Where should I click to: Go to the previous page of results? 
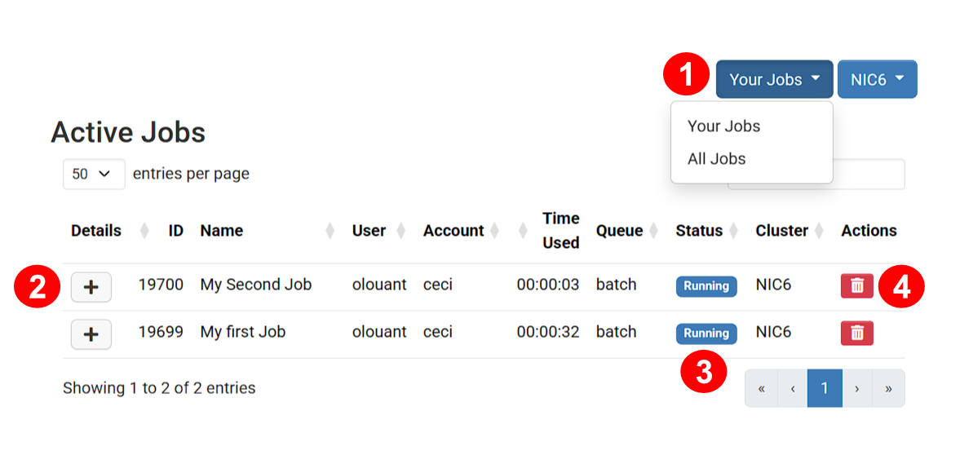point(793,388)
